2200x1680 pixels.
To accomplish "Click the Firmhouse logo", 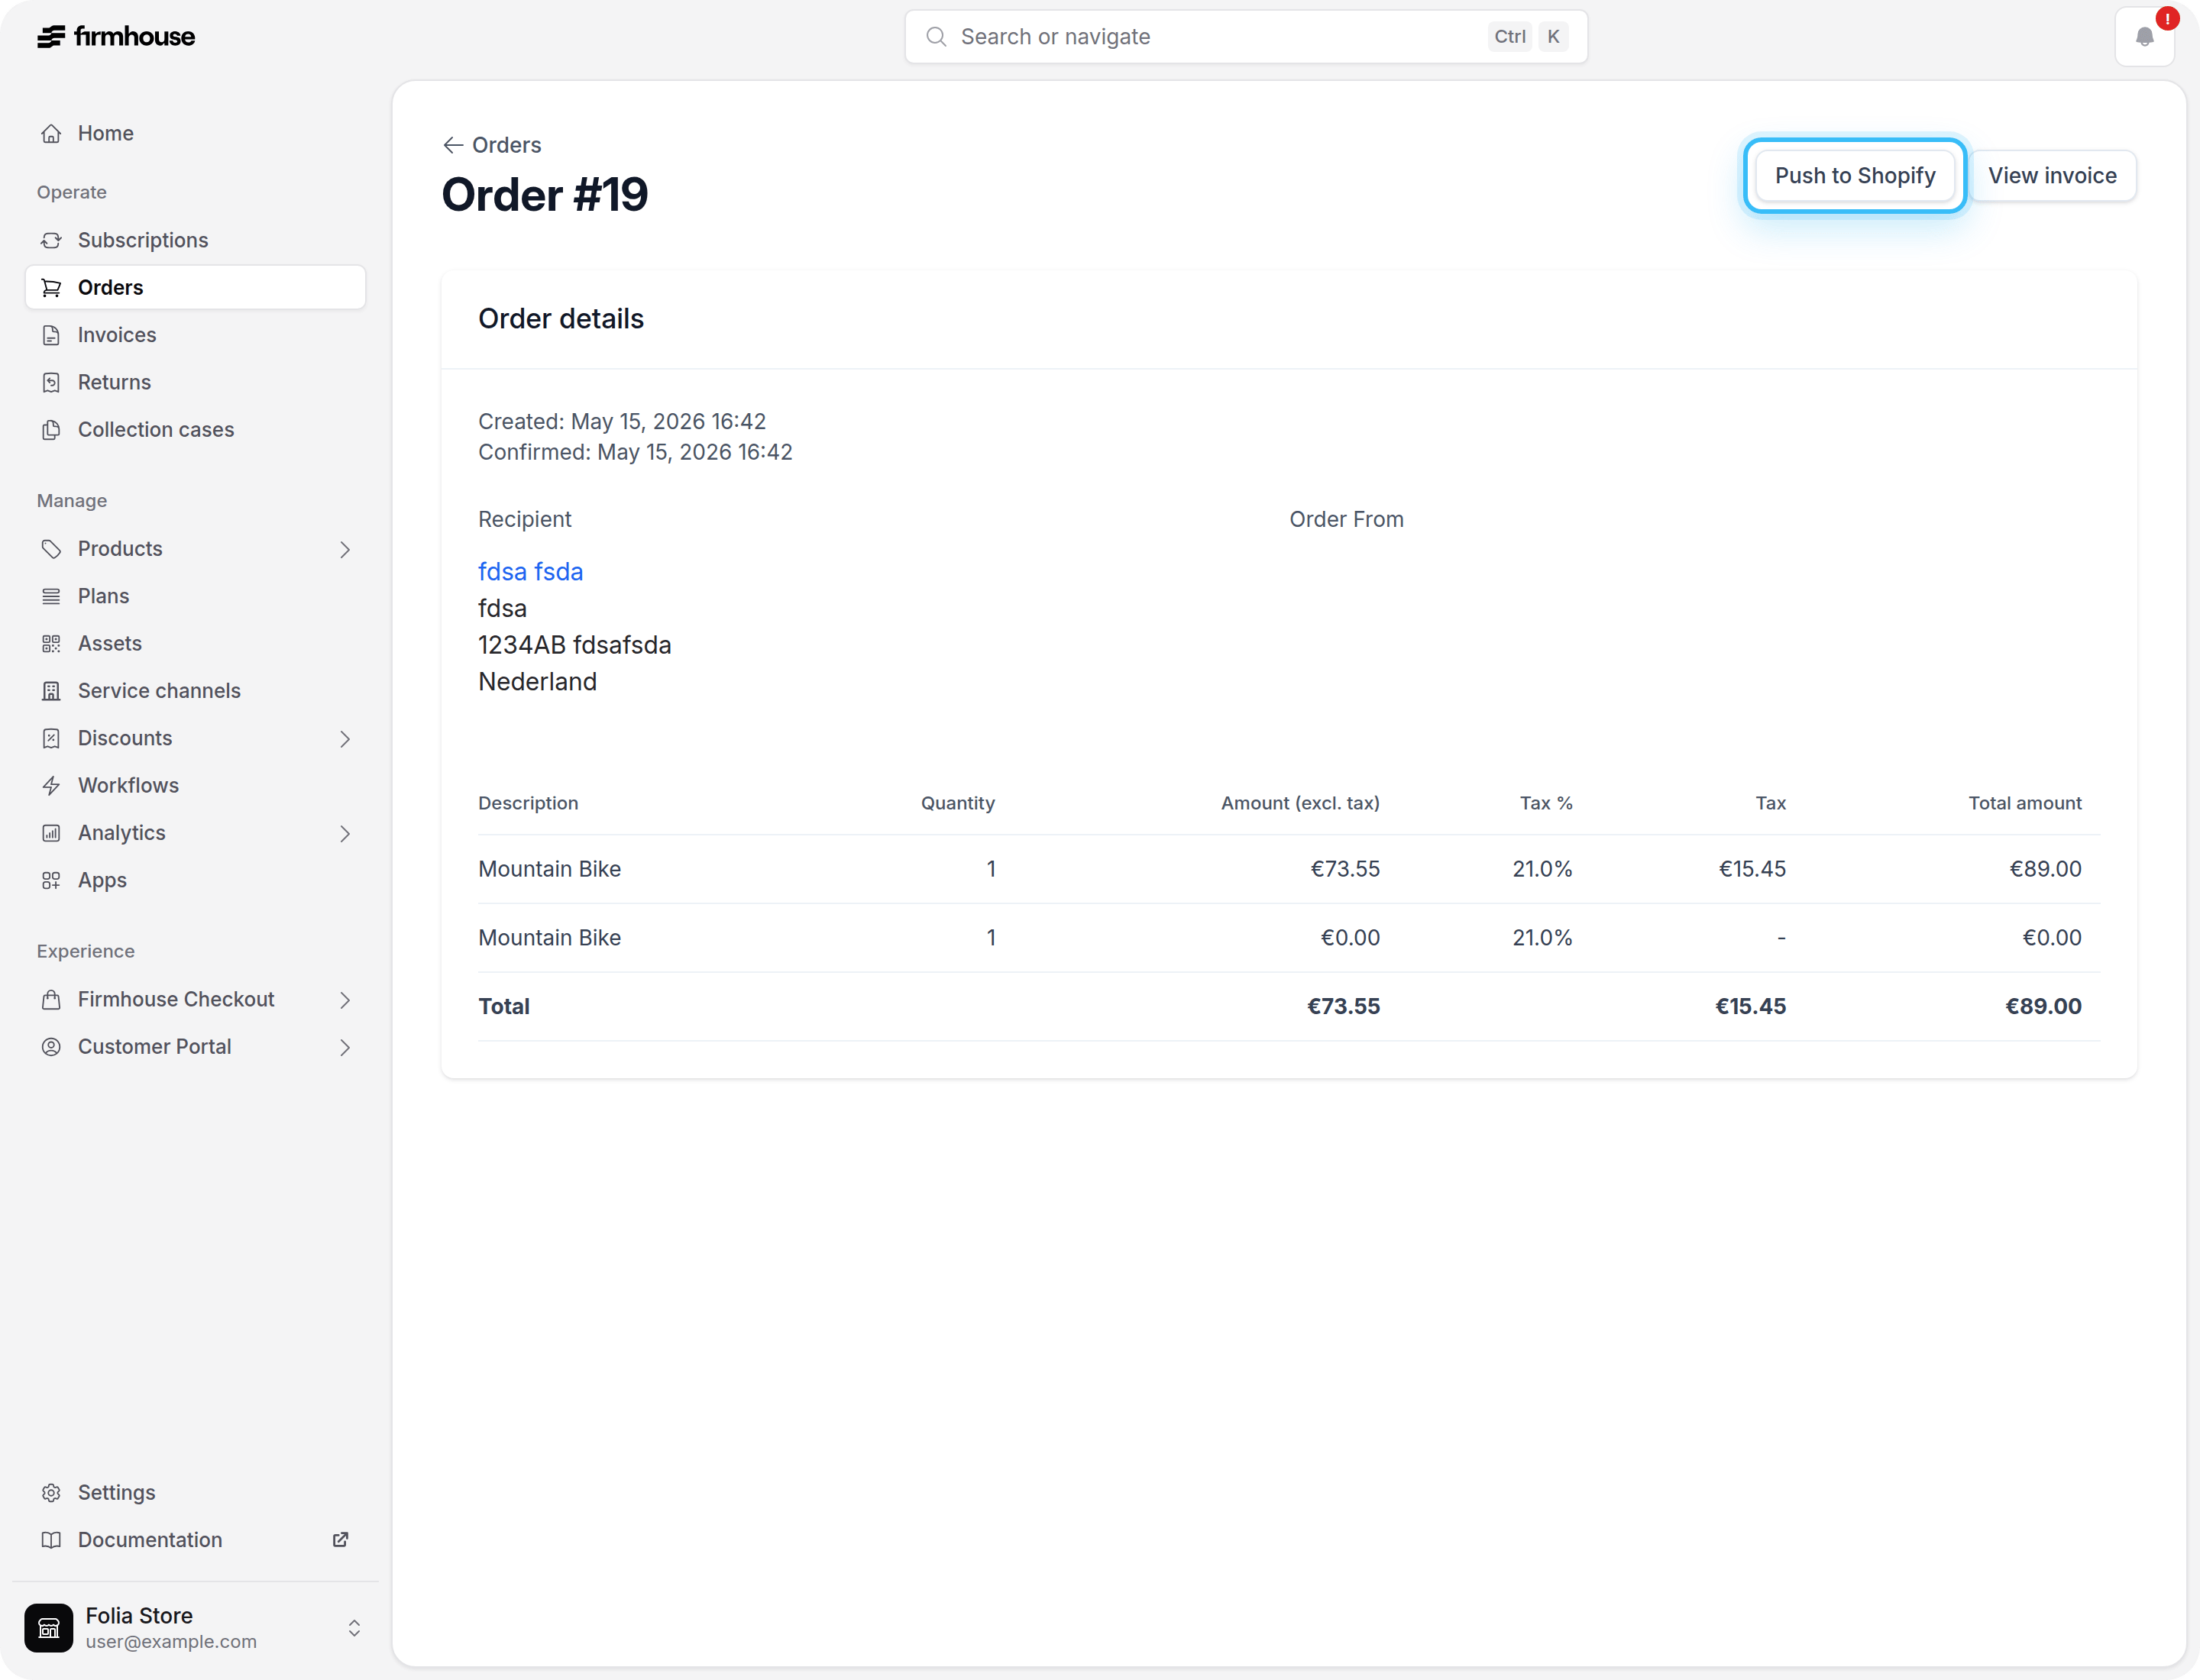I will [116, 37].
